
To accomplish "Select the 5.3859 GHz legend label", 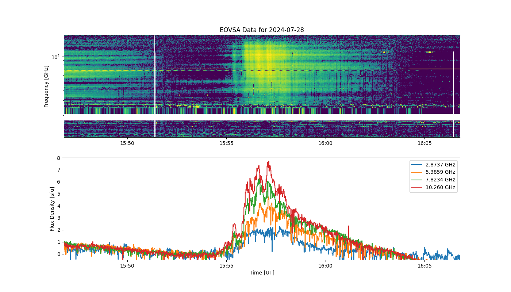I will click(x=440, y=172).
